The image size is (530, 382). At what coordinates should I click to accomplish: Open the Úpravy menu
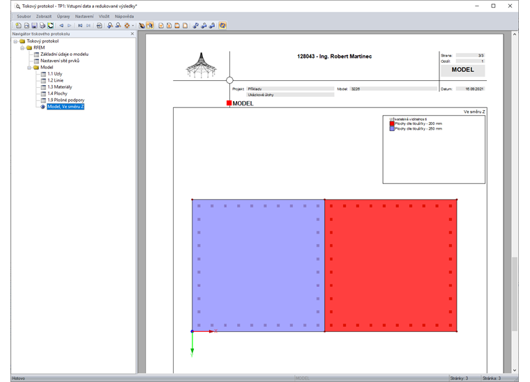click(63, 16)
